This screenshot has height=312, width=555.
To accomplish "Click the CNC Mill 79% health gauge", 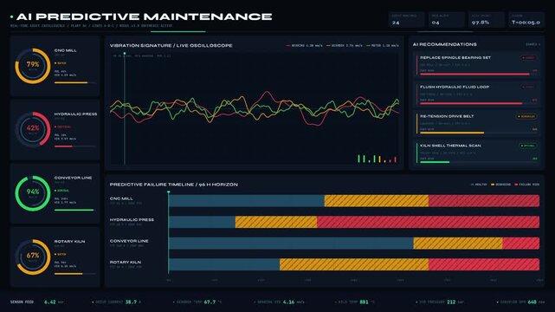I will click(x=33, y=66).
